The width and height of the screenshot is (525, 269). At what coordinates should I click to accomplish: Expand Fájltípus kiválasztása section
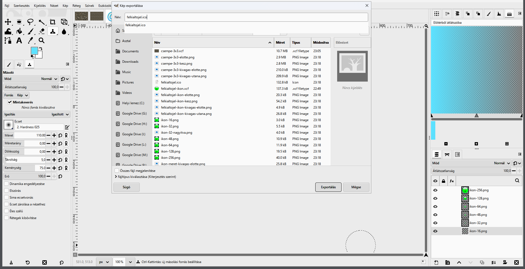pyautogui.click(x=145, y=177)
